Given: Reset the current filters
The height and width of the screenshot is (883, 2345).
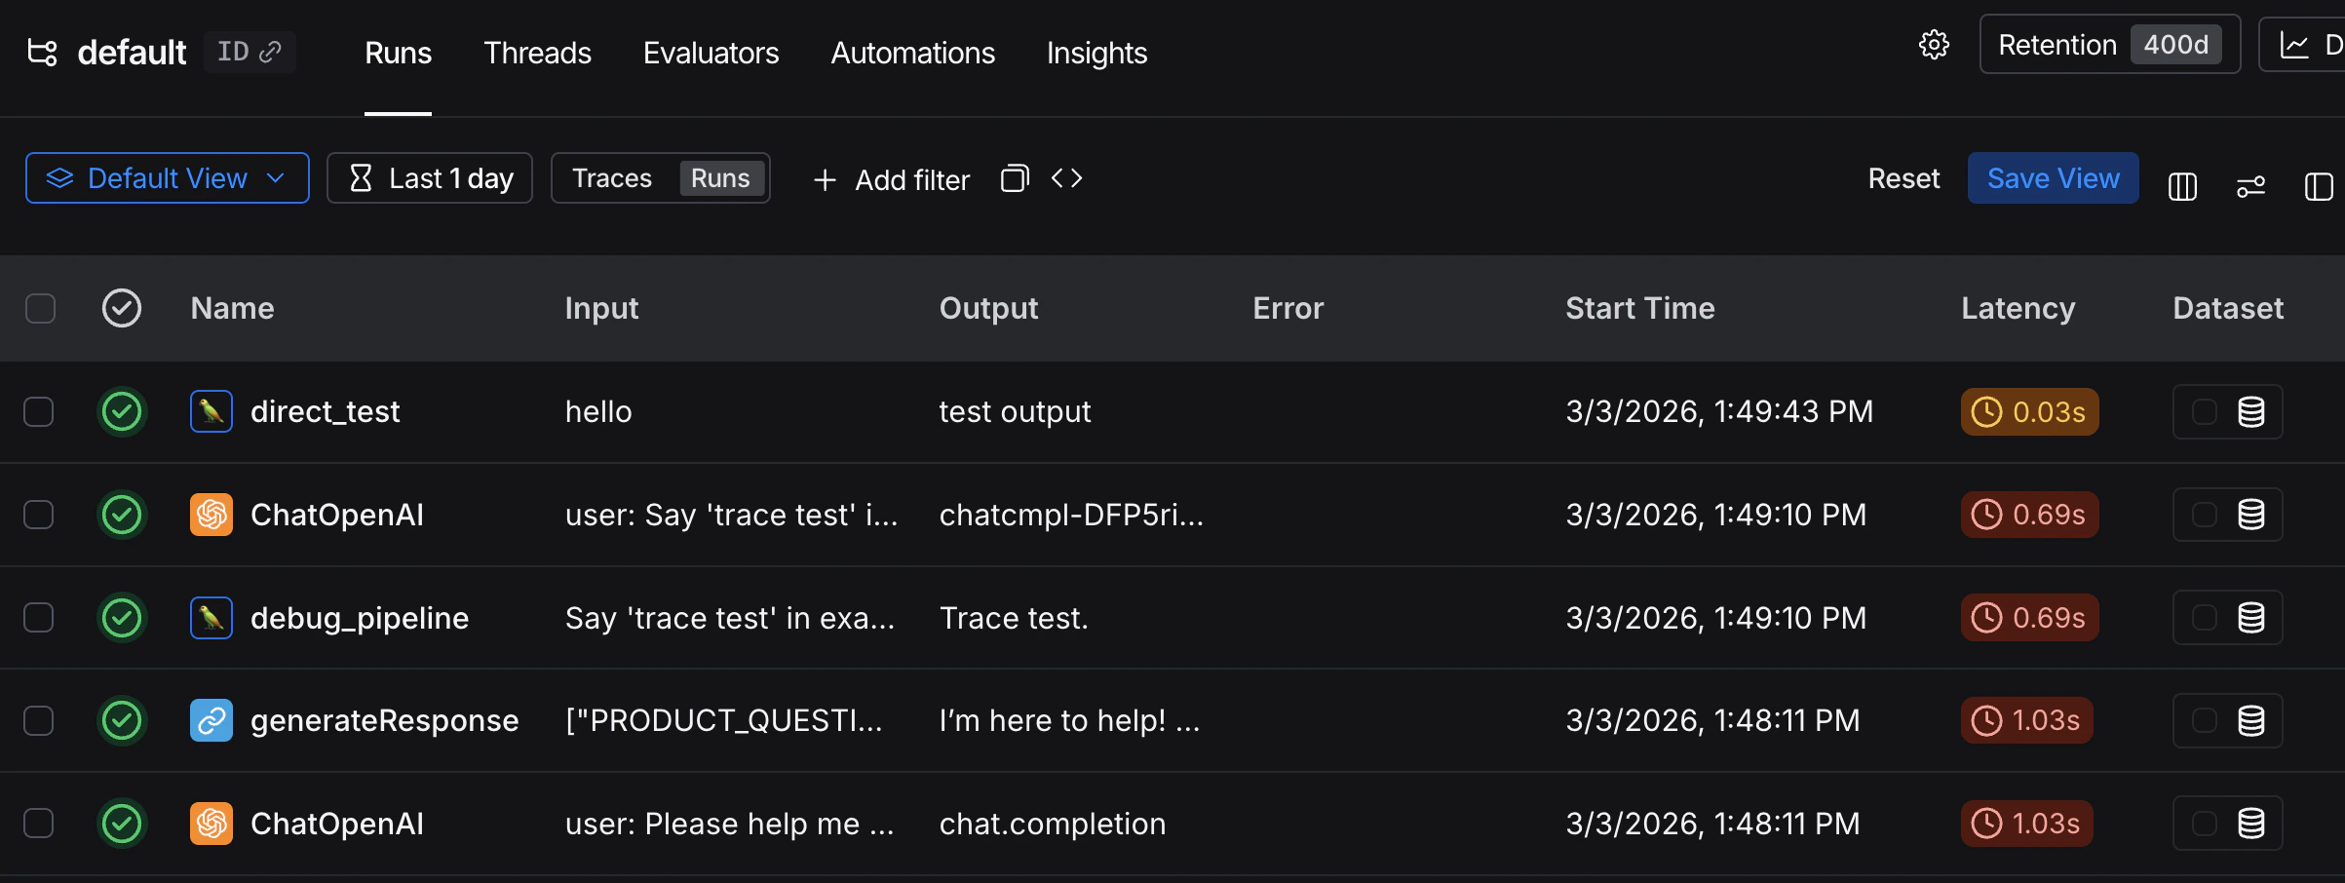Looking at the screenshot, I should tap(1903, 177).
